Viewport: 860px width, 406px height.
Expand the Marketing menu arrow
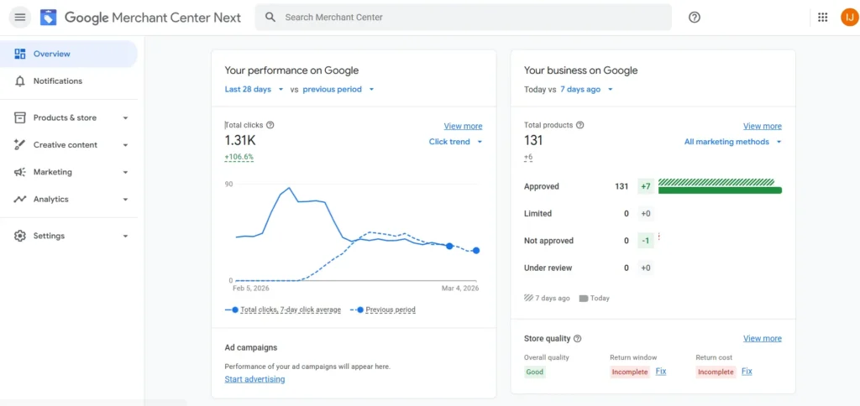(125, 172)
